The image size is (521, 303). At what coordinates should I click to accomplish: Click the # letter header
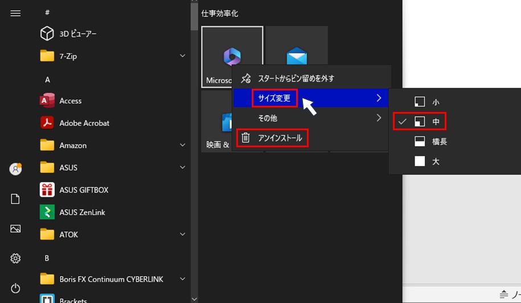[x=47, y=13]
